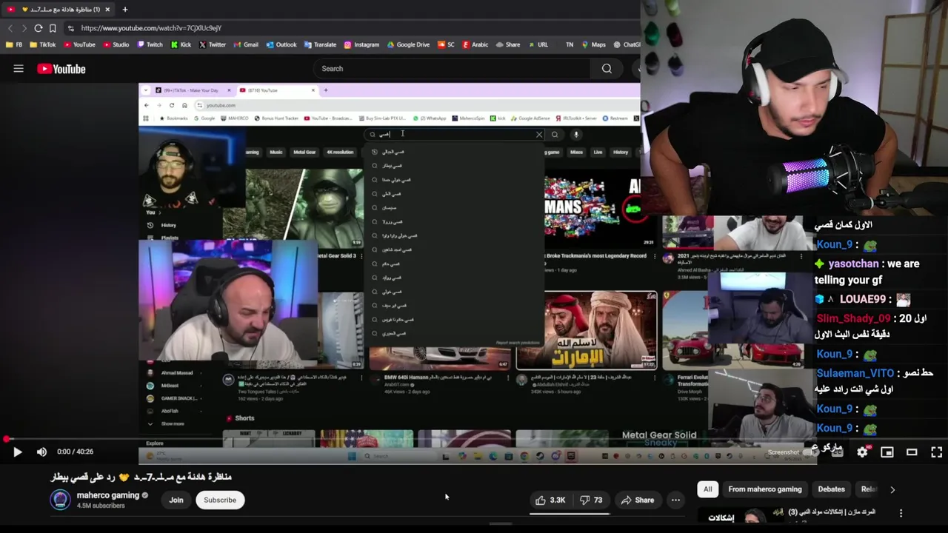
Task: Open the three-dot menu of the related video
Action: coord(901,513)
